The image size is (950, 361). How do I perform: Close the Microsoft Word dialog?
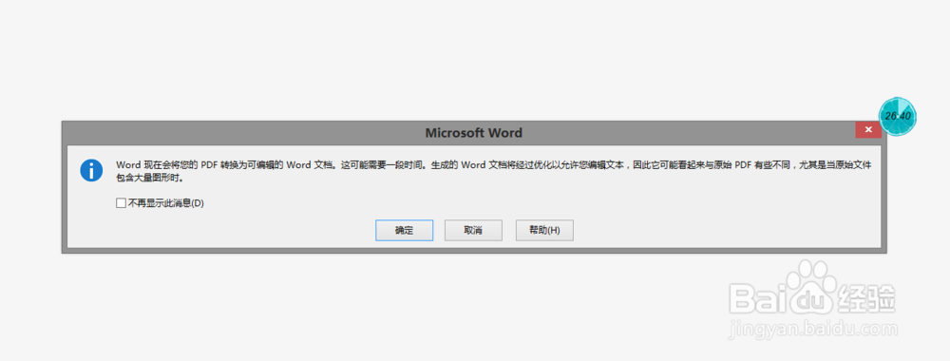[867, 129]
